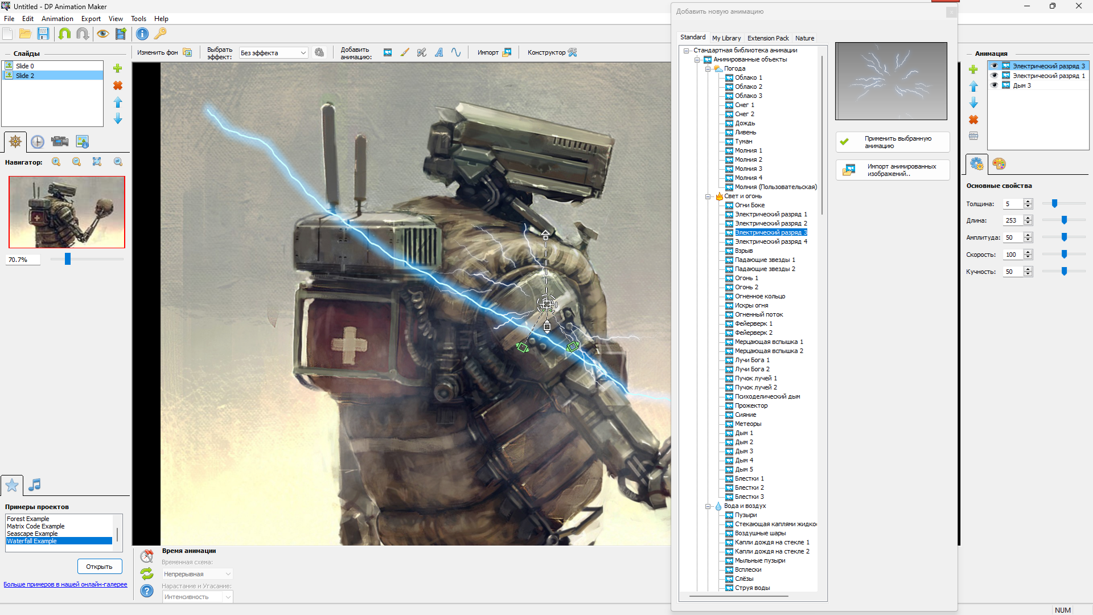The height and width of the screenshot is (615, 1093).
Task: Select Фейерверк 1 in the animation tree
Action: pos(753,324)
